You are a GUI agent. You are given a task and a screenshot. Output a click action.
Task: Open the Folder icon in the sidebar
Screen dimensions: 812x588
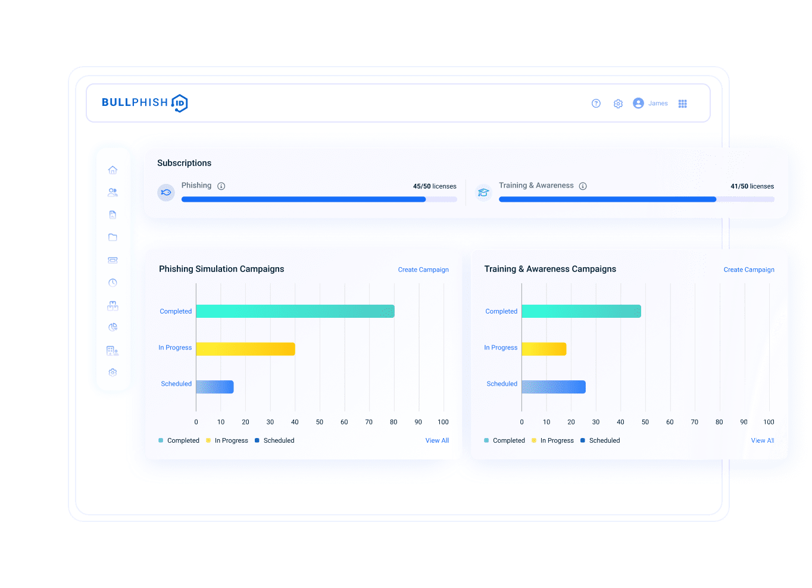click(113, 237)
